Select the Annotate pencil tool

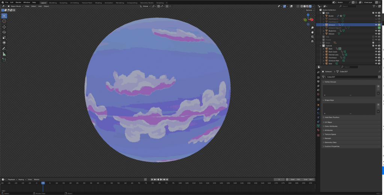(4, 48)
